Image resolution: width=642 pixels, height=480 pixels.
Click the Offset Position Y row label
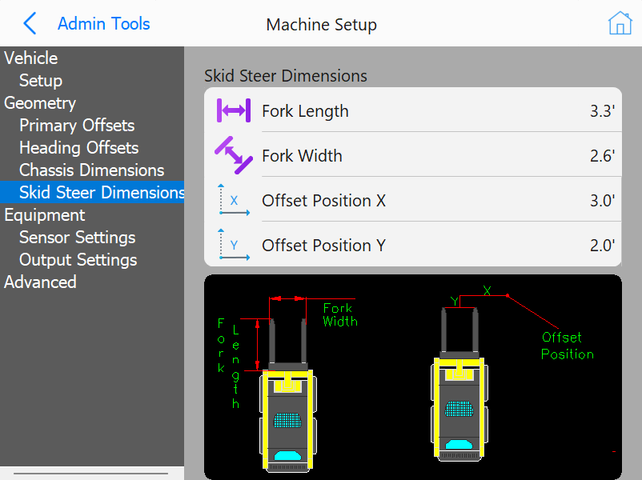tap(323, 246)
